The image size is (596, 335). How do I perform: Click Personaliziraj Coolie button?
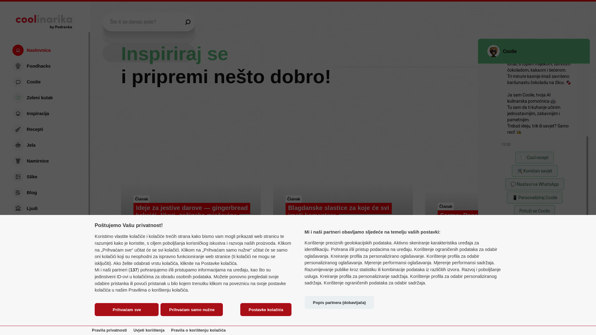point(535,198)
